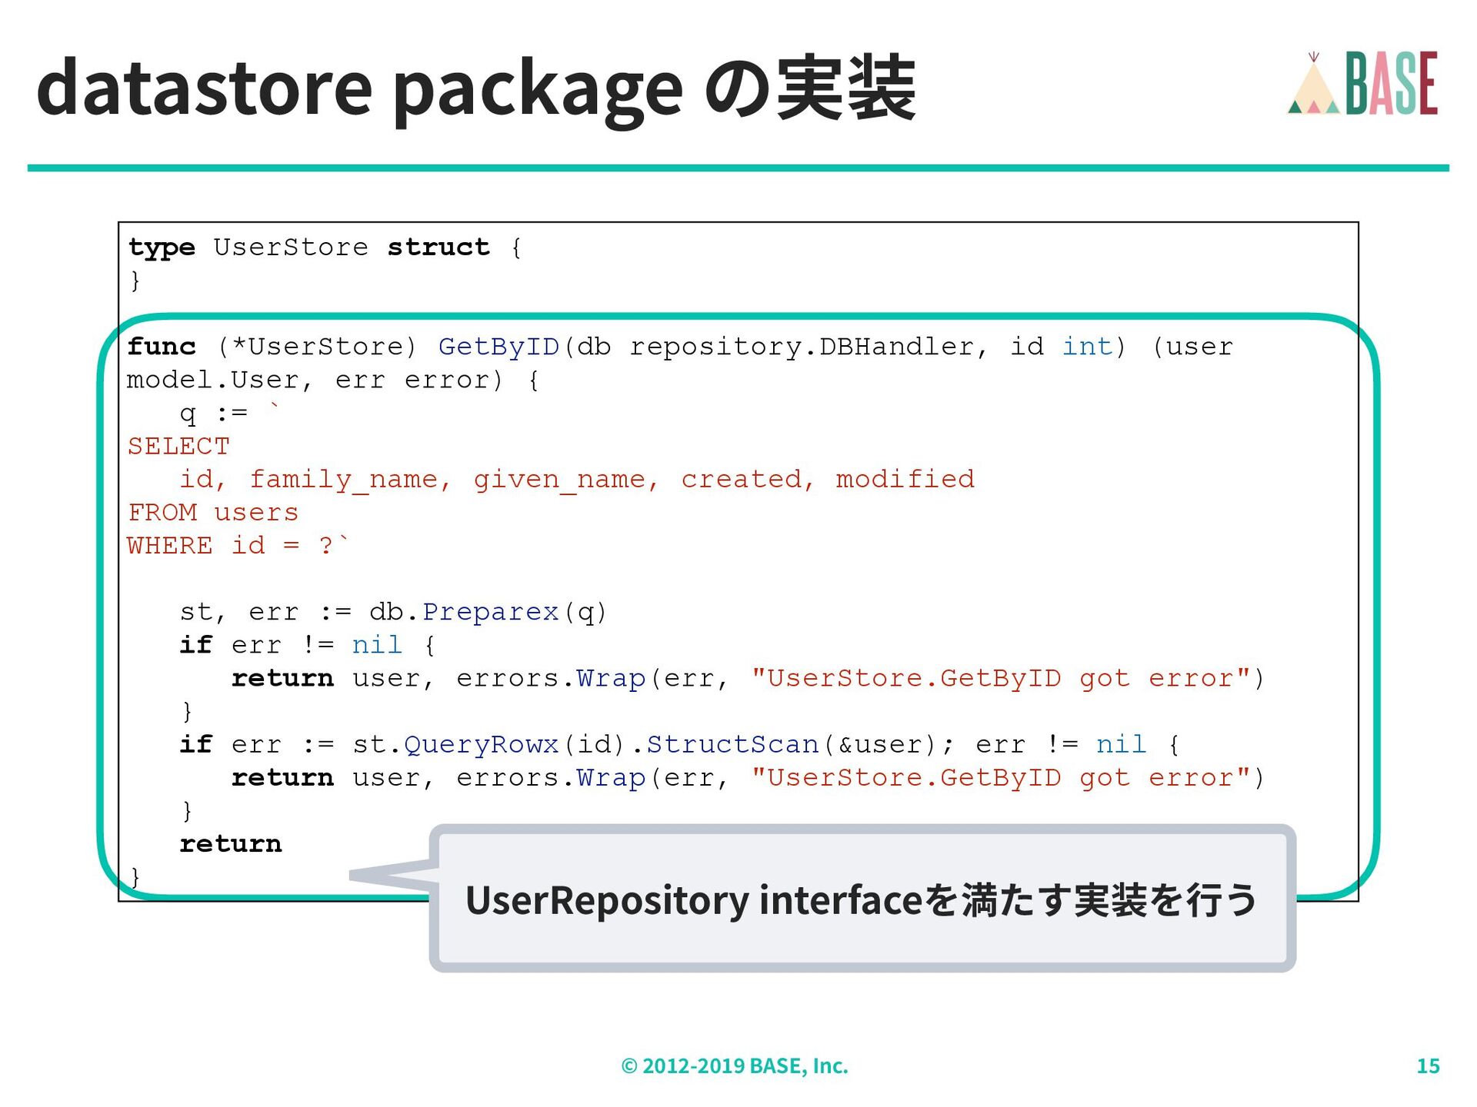Click the slide title 'datastore package の実装'
The width and height of the screenshot is (1477, 1107).
475,89
